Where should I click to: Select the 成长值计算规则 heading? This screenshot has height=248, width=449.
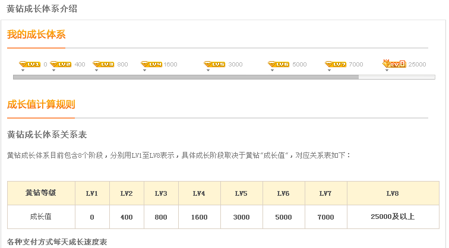click(41, 104)
